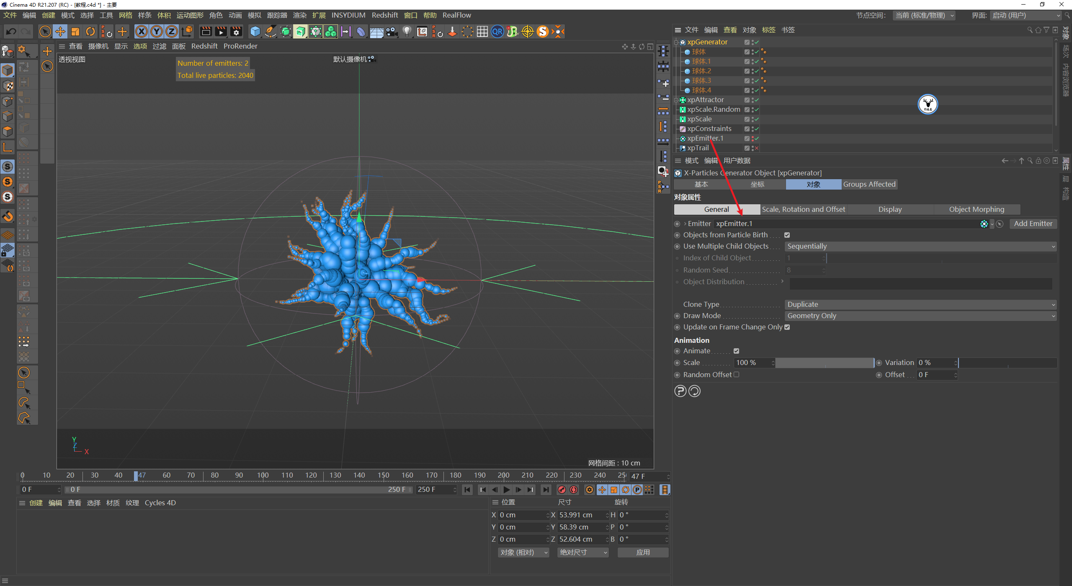1072x586 pixels.
Task: Switch to Groups Affected tab
Action: (869, 185)
